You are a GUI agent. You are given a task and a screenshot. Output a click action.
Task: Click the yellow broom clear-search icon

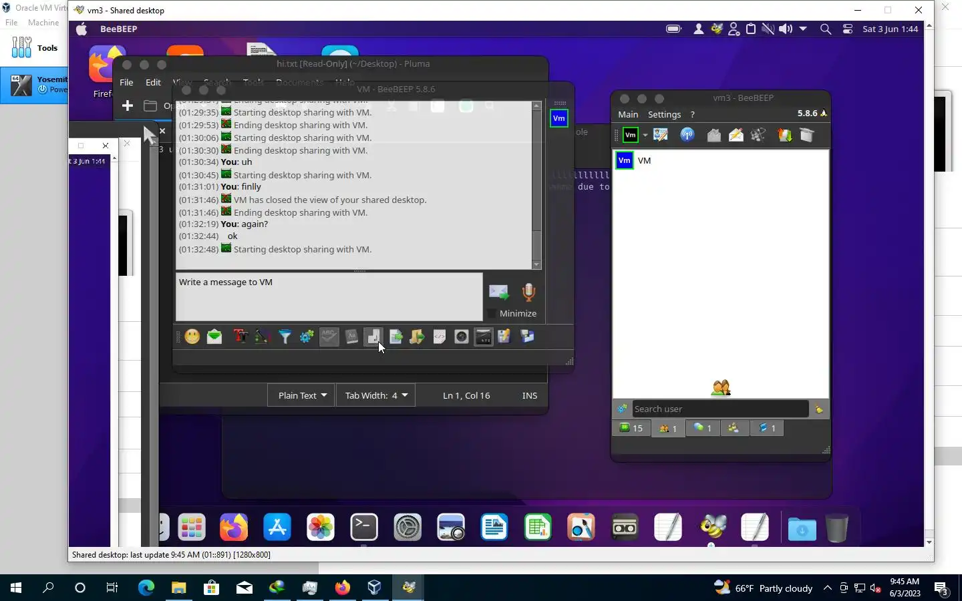(819, 409)
